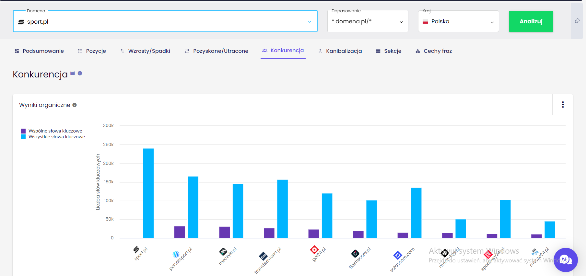Select the Pozyskane/Utracone tab

216,51
